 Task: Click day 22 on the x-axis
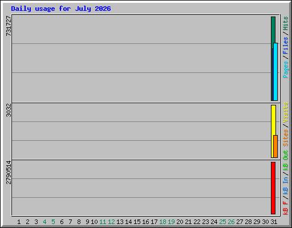coord(197,222)
